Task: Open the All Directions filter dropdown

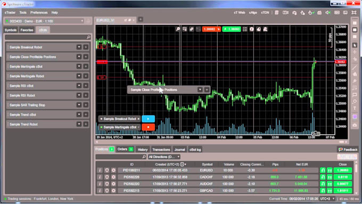Action: coord(164,157)
